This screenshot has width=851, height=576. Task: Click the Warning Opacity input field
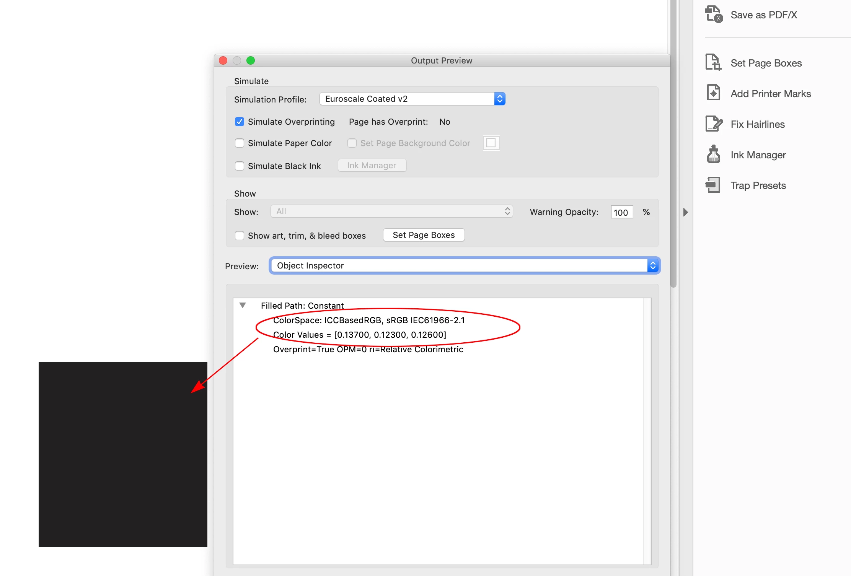click(621, 212)
